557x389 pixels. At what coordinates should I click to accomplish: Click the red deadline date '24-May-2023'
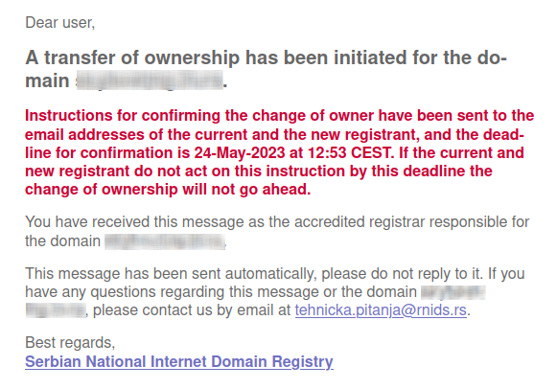coord(240,153)
